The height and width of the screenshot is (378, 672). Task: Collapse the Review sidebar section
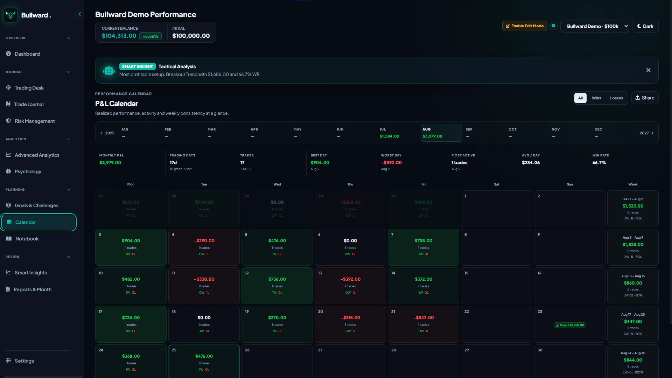tap(69, 257)
